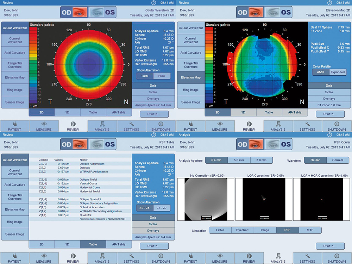Screen dimensions: 352x264
Task: Switch Wavefront to Corneal in PSF Ocular screen
Action: pos(338,160)
